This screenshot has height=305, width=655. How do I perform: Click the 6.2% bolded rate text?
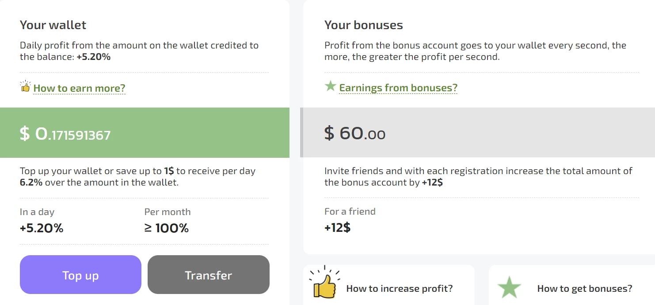pos(31,182)
